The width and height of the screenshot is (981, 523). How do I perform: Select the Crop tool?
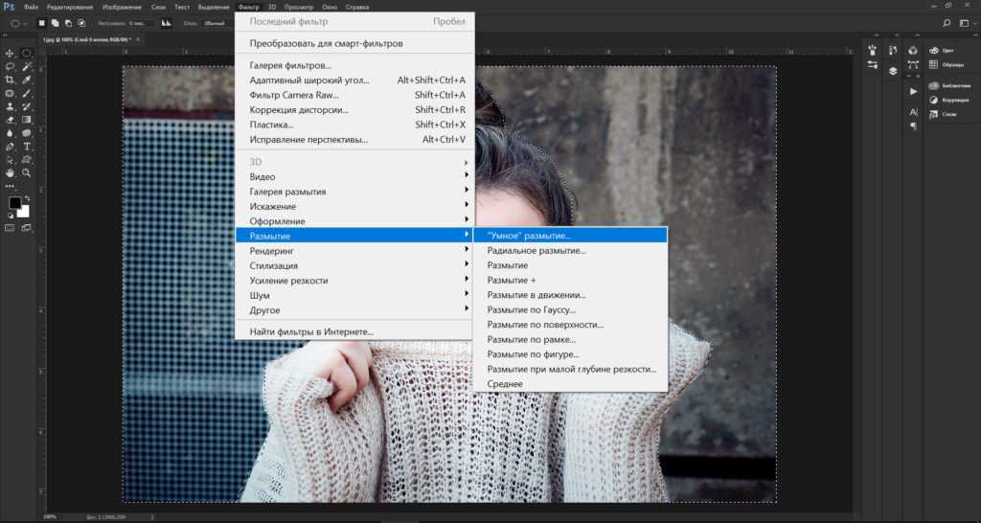10,80
